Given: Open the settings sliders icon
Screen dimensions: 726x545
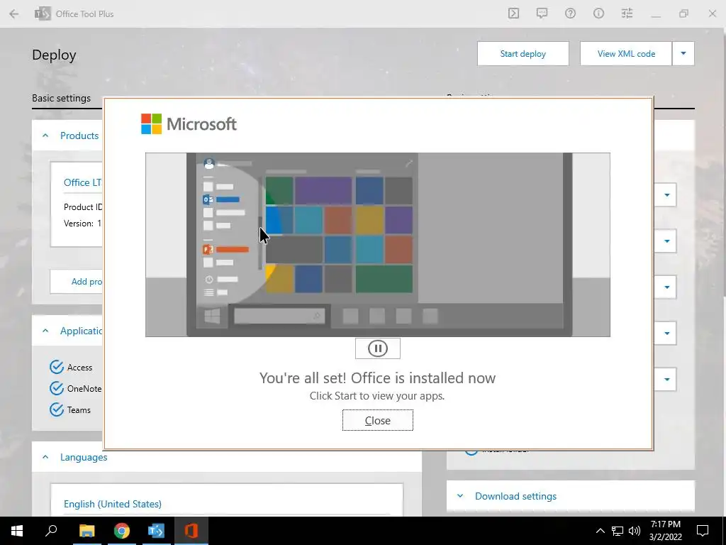Looking at the screenshot, I should [x=627, y=13].
